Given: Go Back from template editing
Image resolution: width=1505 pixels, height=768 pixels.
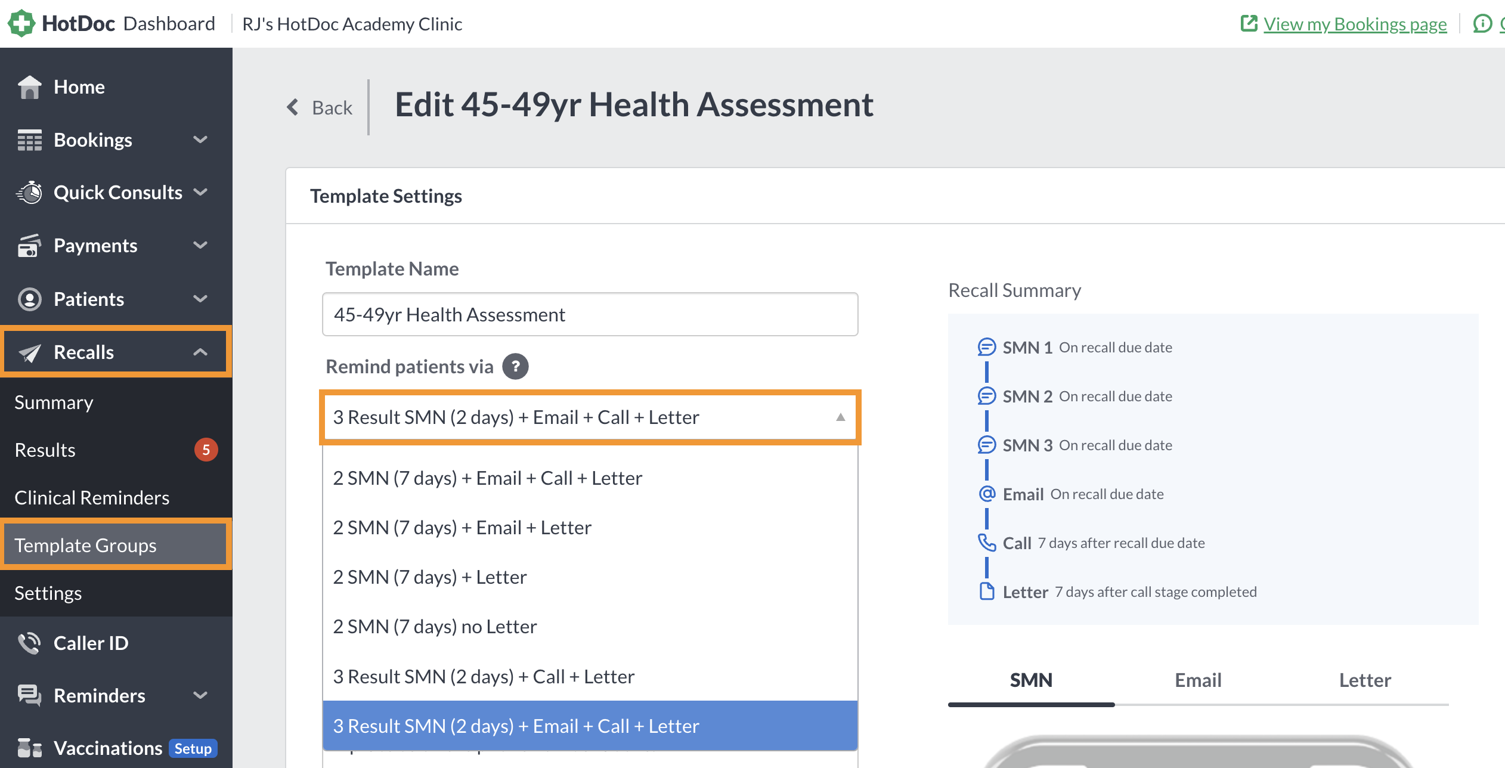Looking at the screenshot, I should [x=320, y=107].
